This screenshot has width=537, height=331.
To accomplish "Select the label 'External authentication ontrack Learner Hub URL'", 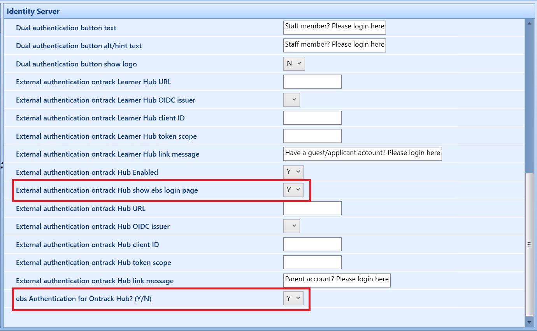I will pos(93,82).
